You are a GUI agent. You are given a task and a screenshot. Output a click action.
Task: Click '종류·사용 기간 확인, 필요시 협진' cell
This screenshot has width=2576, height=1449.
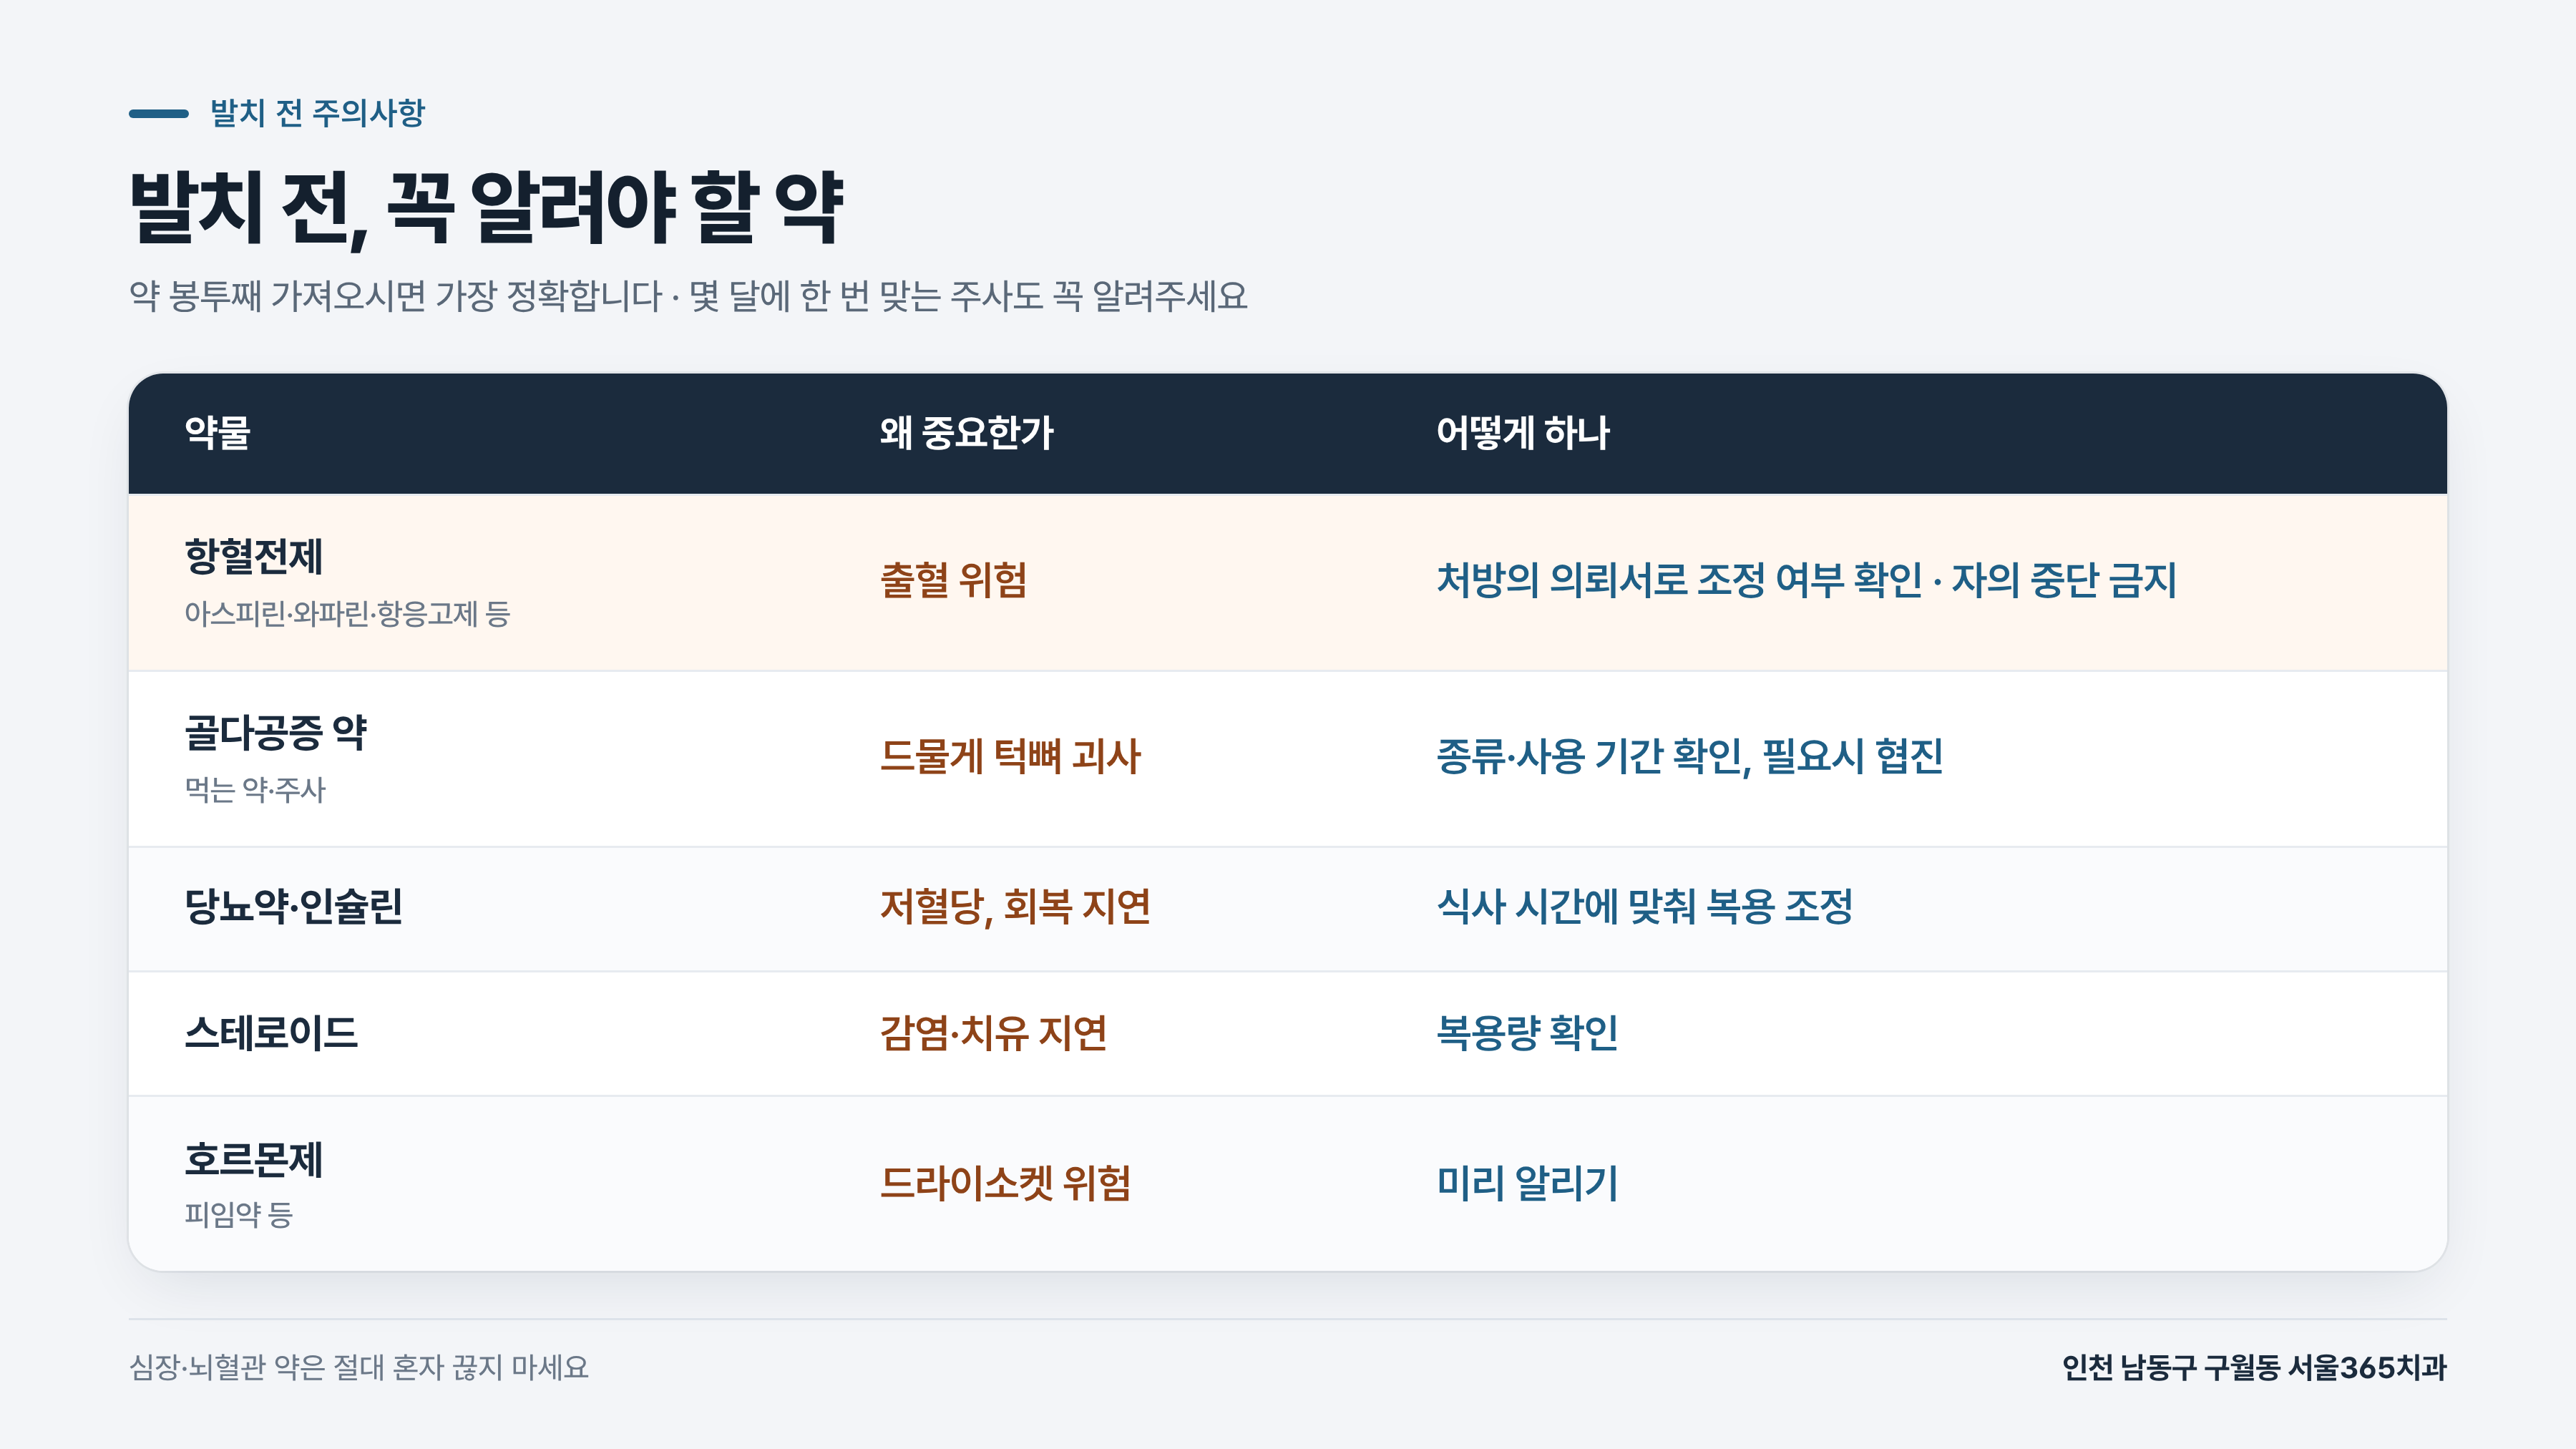pyautogui.click(x=1689, y=756)
